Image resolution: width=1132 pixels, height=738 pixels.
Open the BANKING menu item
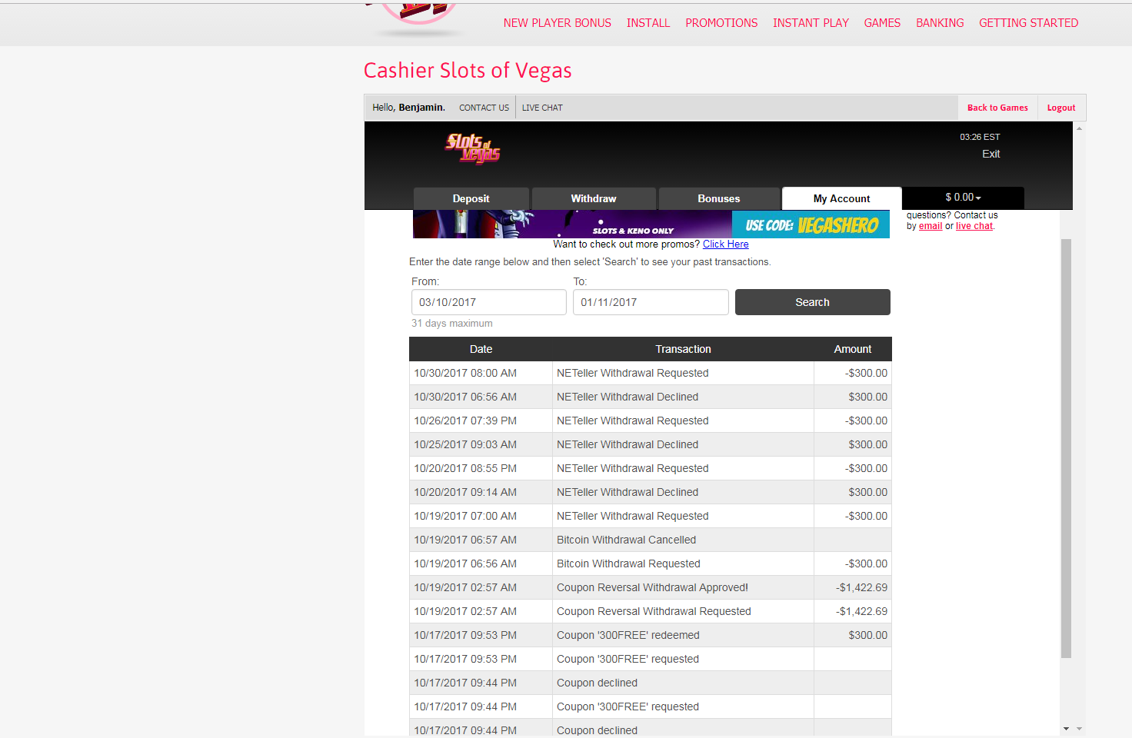[940, 23]
